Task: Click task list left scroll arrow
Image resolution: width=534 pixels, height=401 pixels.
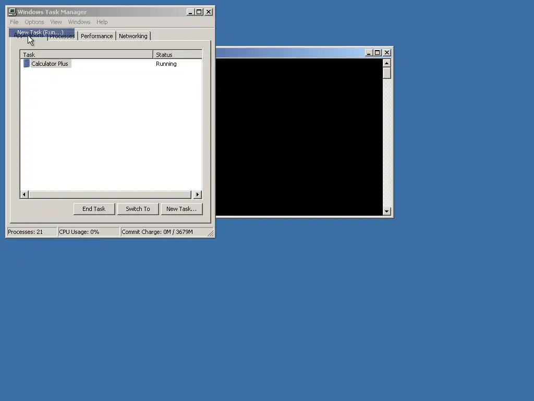Action: (24, 195)
